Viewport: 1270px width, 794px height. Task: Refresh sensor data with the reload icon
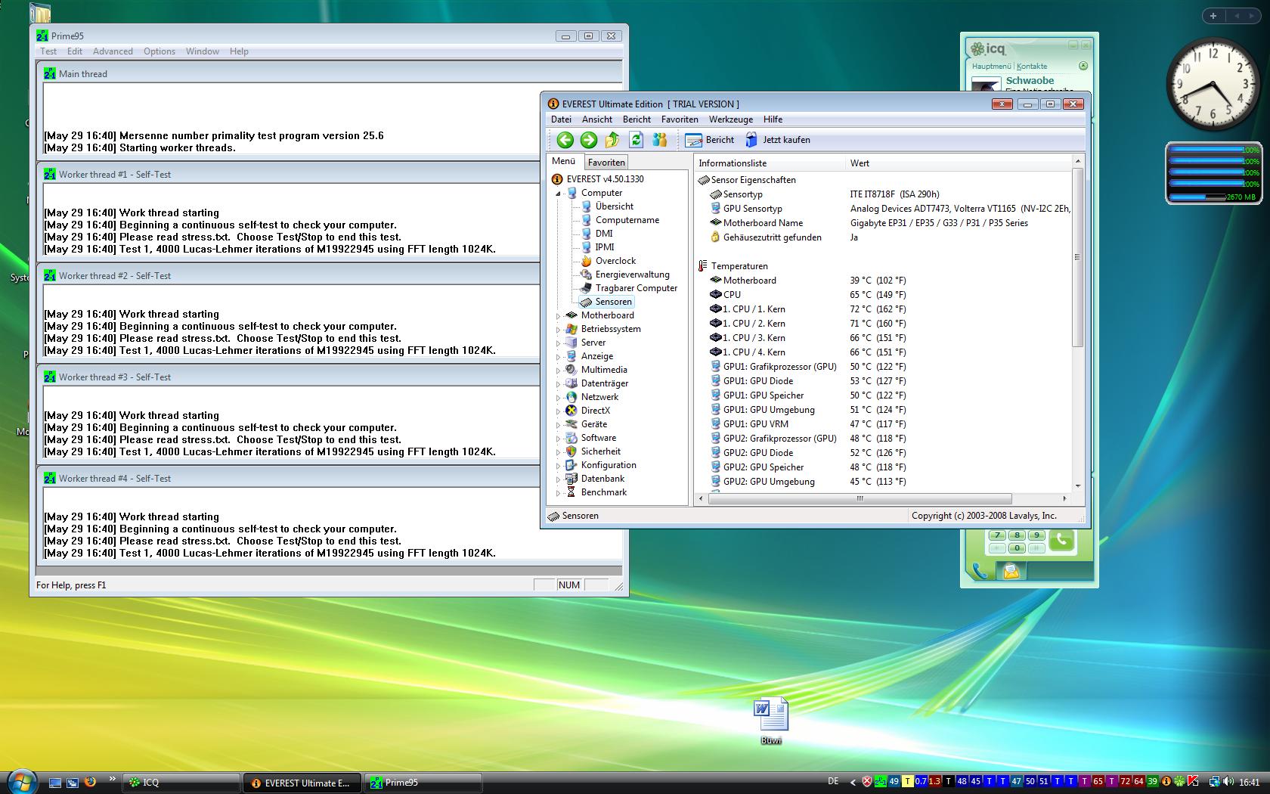[x=636, y=140]
